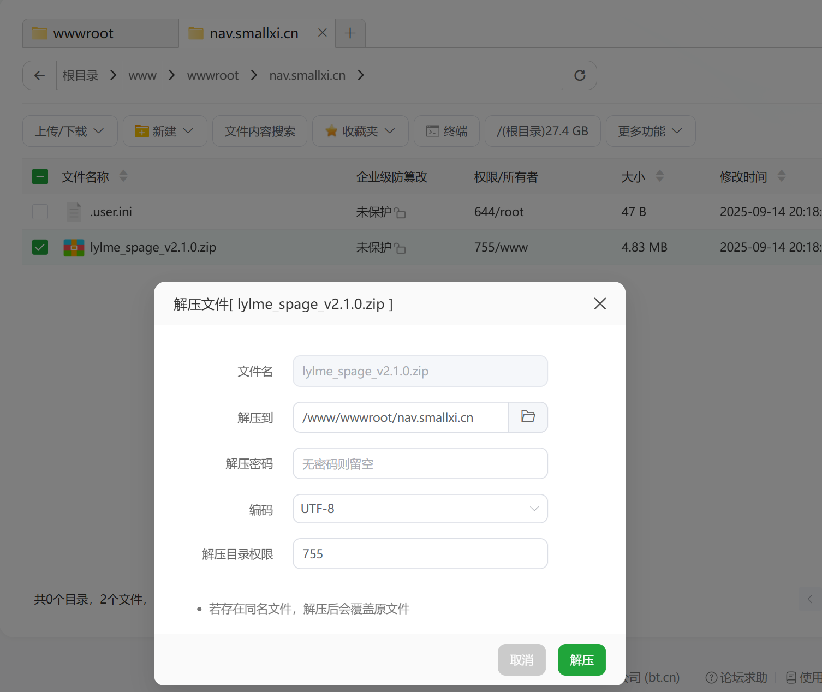The height and width of the screenshot is (692, 822).
Task: Click the 解压密码 password input field
Action: point(420,464)
